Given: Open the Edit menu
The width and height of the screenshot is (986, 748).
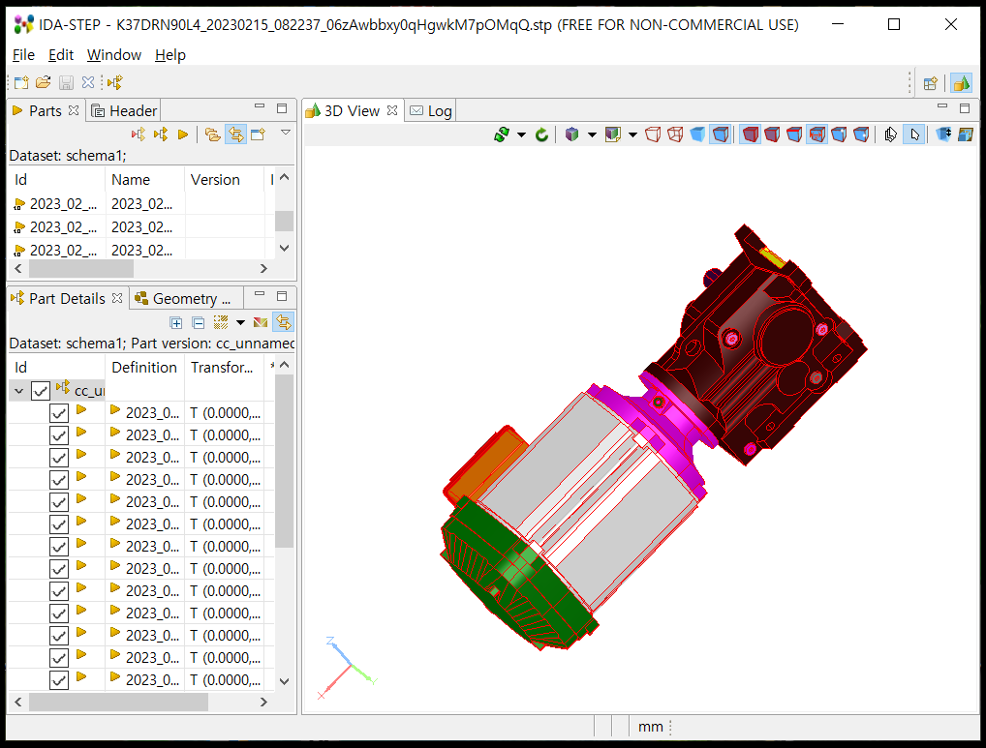Looking at the screenshot, I should (61, 55).
